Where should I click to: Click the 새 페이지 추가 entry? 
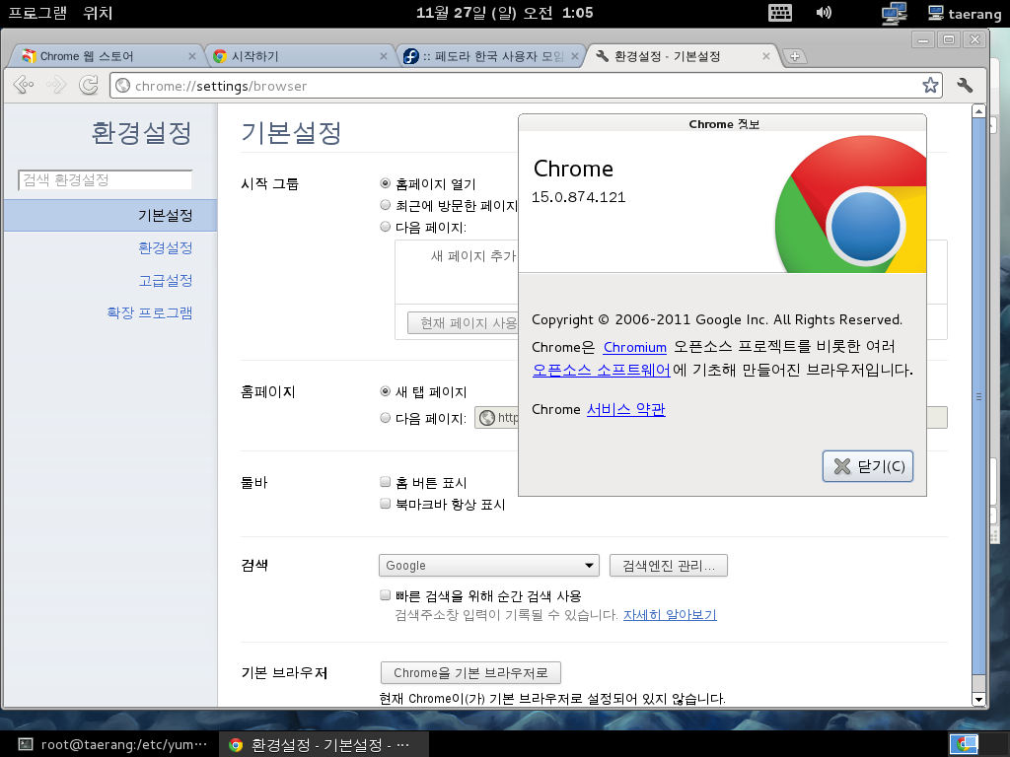[474, 256]
